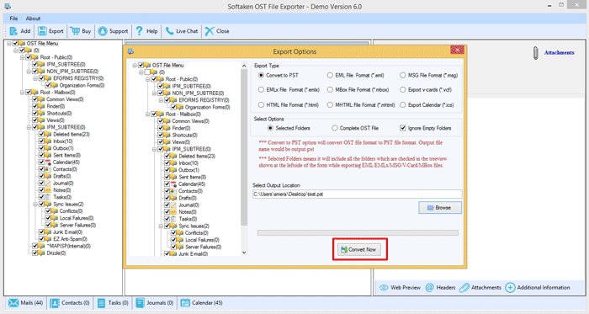Click the Export toolbar icon
The height and width of the screenshot is (314, 589).
click(42, 31)
